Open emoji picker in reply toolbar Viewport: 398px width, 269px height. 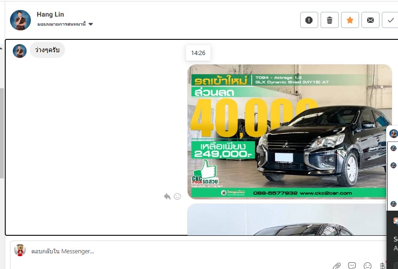[x=368, y=266]
